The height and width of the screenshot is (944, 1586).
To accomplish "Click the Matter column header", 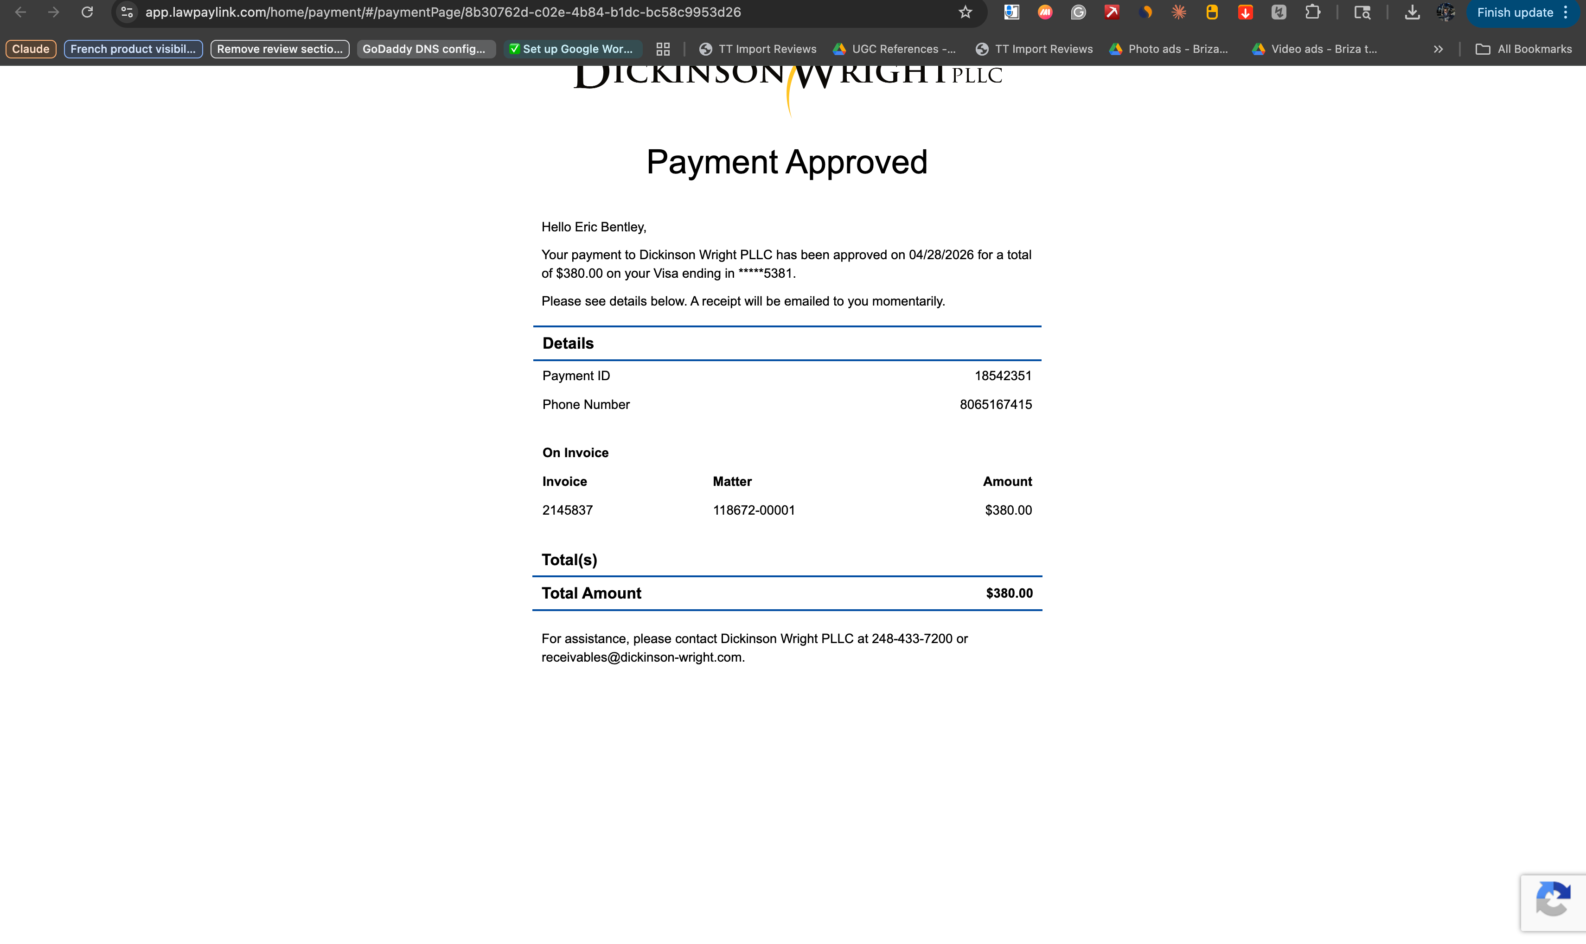I will (732, 482).
